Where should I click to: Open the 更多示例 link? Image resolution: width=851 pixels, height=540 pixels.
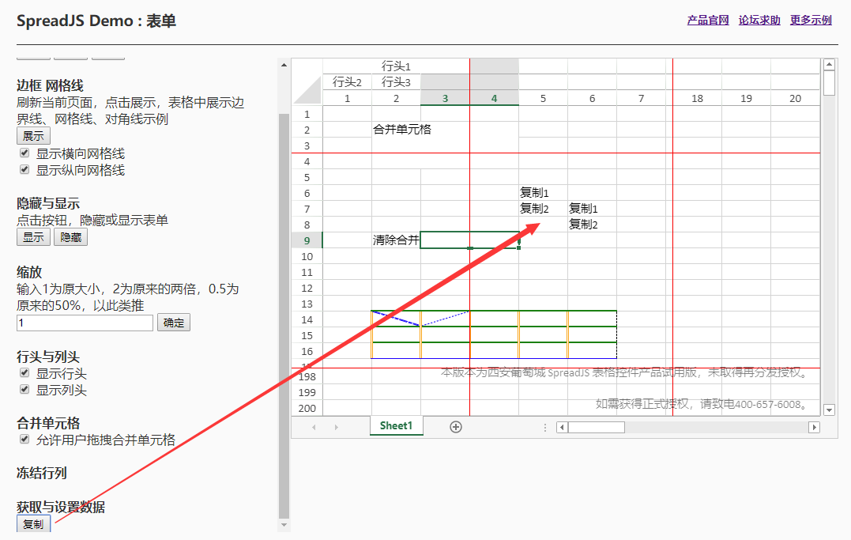pos(811,20)
